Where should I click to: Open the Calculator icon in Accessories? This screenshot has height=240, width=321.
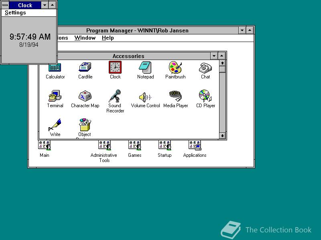pyautogui.click(x=55, y=68)
